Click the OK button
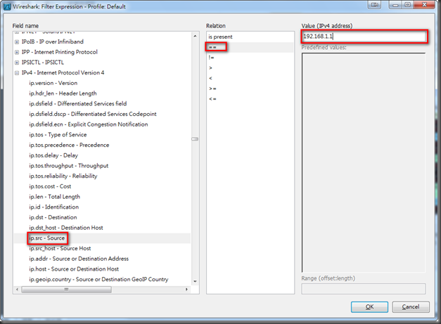Screen dimensions: 441x324 click(369, 307)
